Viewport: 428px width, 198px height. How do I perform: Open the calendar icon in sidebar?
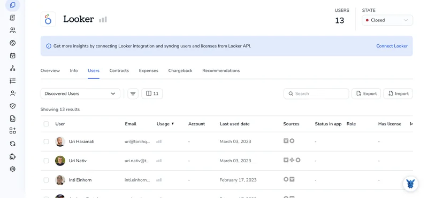coord(12,56)
